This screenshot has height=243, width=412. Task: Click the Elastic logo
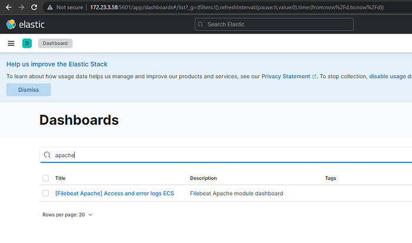pos(25,24)
